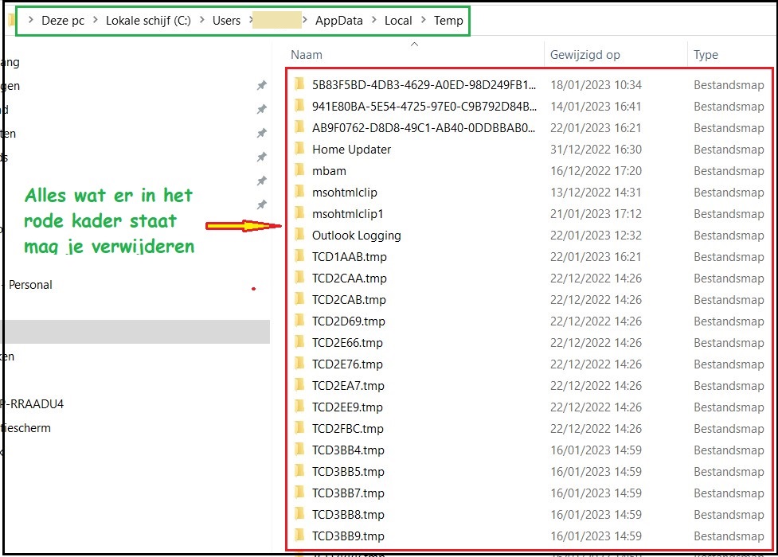Screen dimensions: 778x557
Task: Click the Outlook Logging folder icon
Action: coord(299,235)
